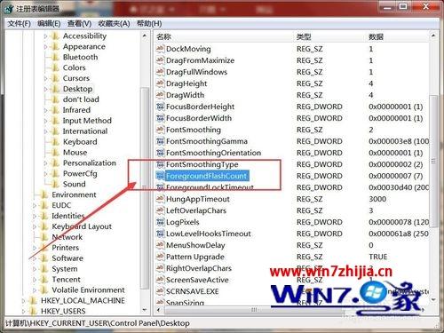Expand the EUDC key arrow

(x=35, y=205)
